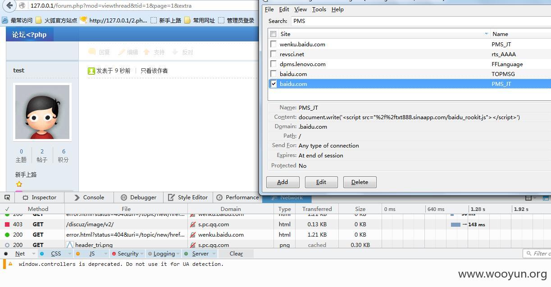The height and width of the screenshot is (287, 551).
Task: Go back with the browser back arrow
Action: [9, 6]
